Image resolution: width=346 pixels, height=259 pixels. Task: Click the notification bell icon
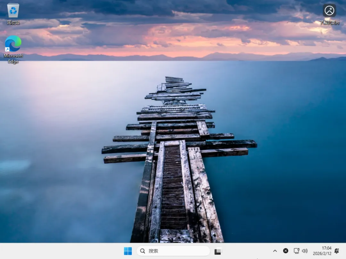[337, 251]
